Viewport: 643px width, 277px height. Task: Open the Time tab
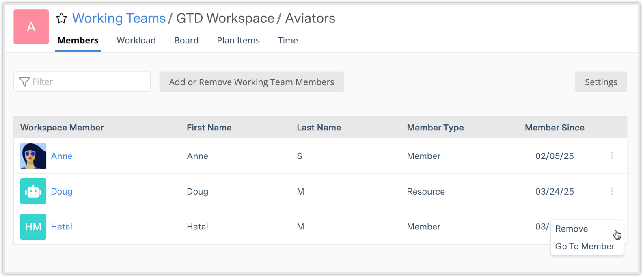(288, 40)
